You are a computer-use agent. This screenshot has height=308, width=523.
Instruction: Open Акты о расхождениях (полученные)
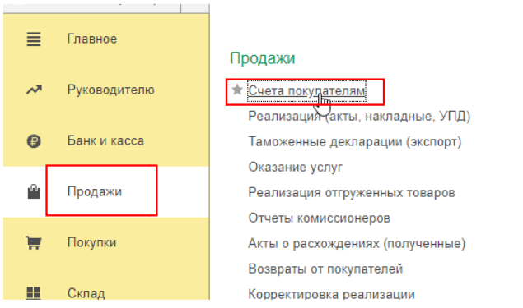click(x=357, y=243)
